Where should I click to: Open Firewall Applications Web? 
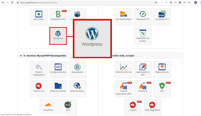click(x=123, y=89)
